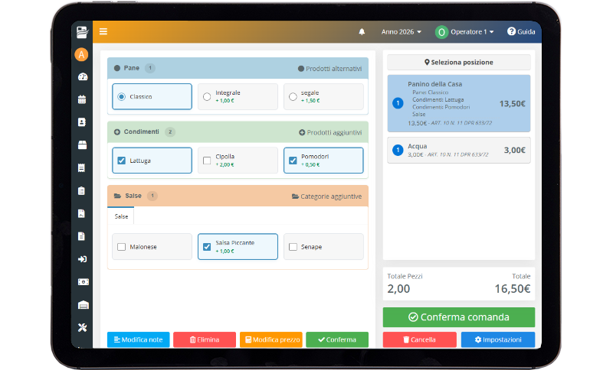Click the Prodotti aggiuntivi label

[330, 132]
